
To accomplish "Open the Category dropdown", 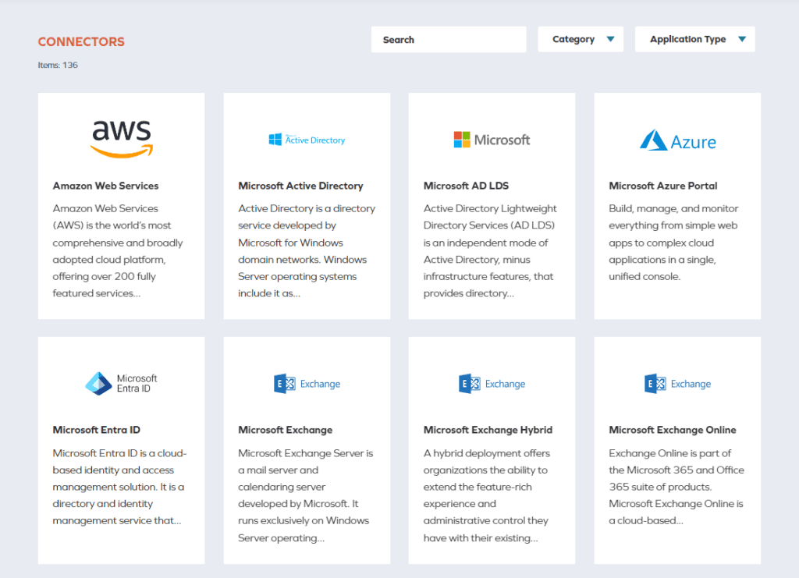I will point(581,40).
